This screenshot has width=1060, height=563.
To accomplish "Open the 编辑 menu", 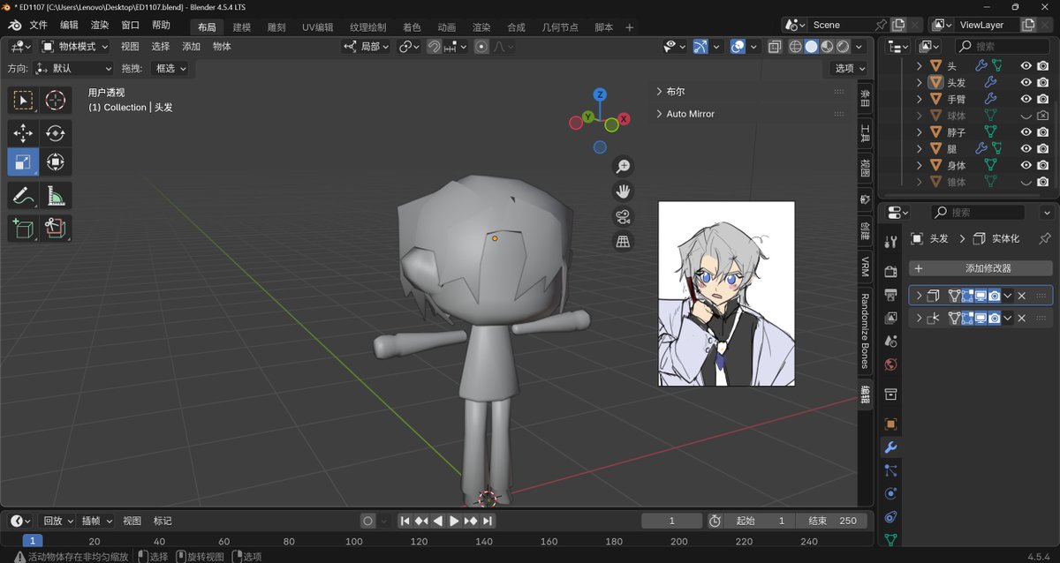I will (x=69, y=26).
